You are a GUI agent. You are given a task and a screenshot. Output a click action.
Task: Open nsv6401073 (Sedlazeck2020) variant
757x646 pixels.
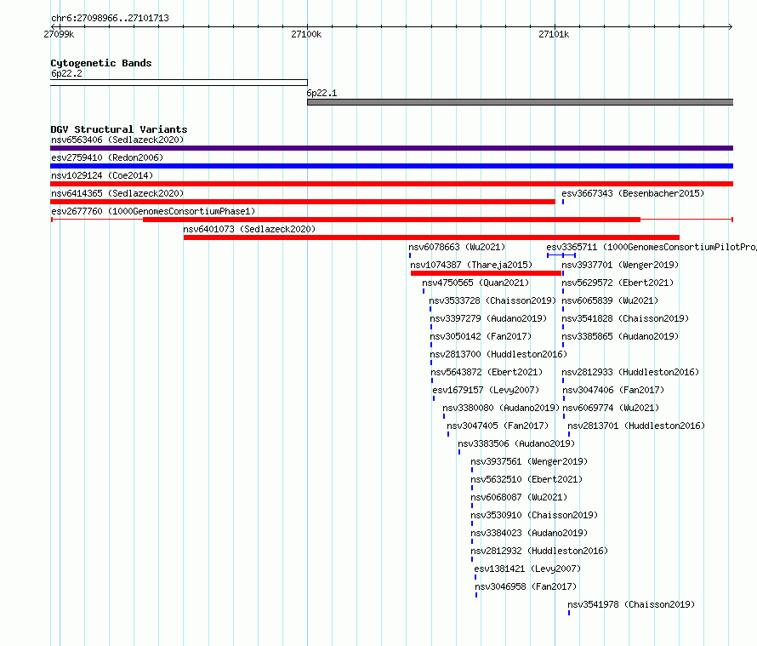pyautogui.click(x=249, y=229)
